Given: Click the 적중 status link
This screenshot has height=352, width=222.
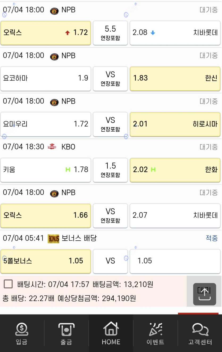Looking at the screenshot, I should click(212, 238).
